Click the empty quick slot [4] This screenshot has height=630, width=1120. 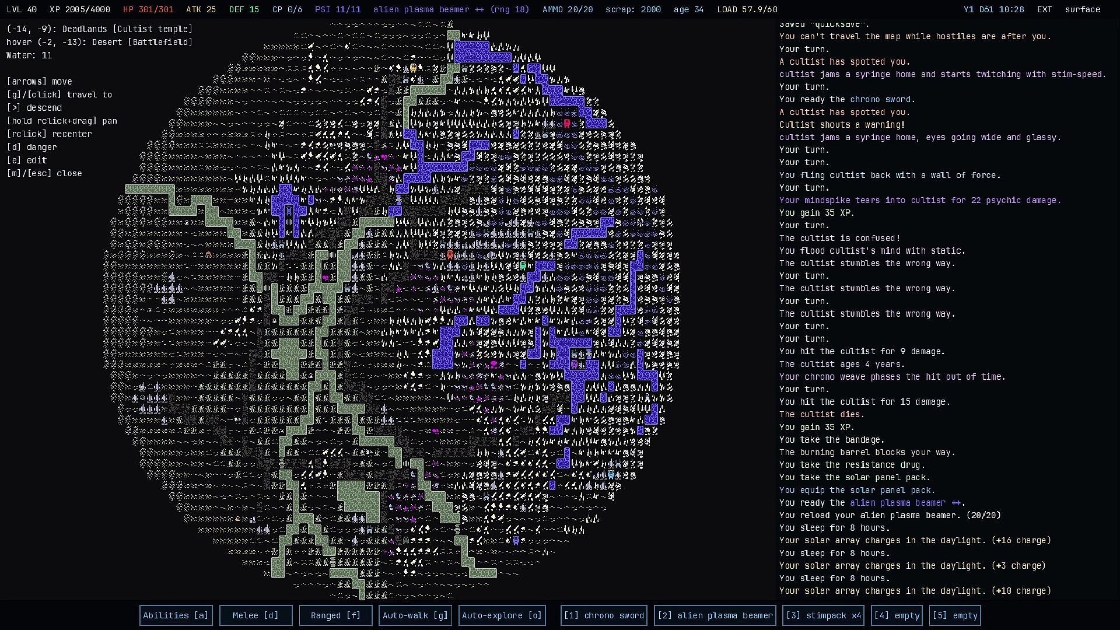click(x=897, y=615)
